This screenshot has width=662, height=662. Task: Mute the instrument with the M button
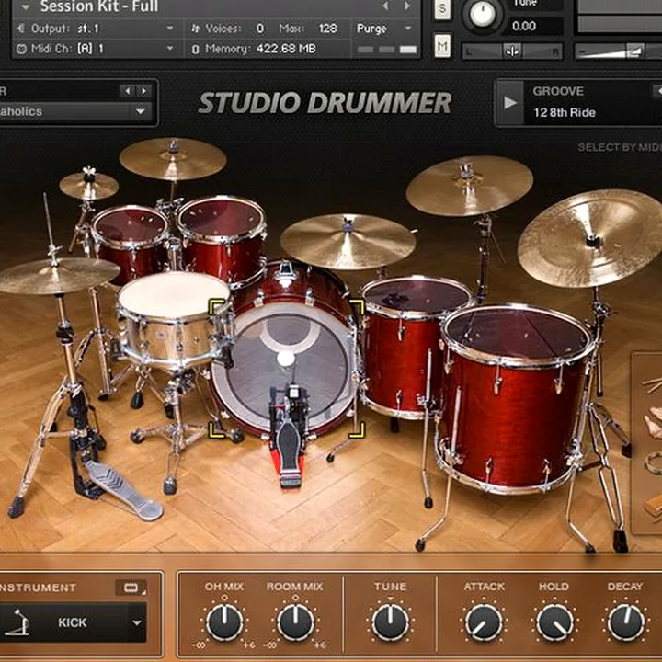[442, 45]
